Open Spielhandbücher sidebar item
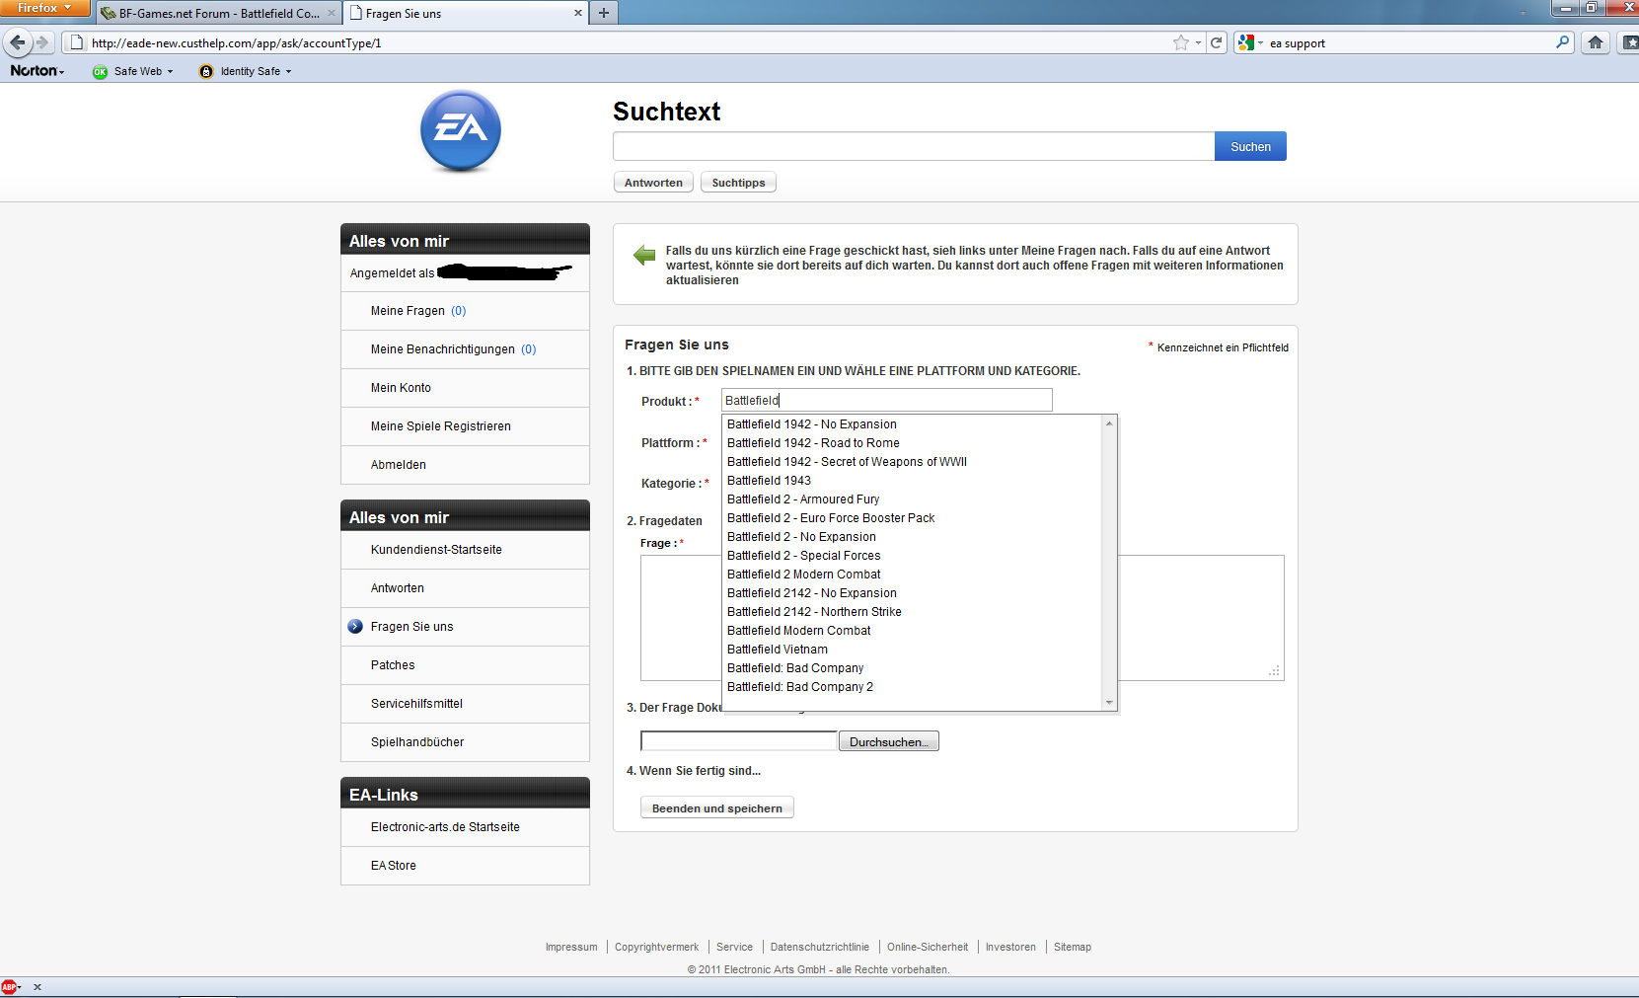Screen dimensions: 1639x998 tap(465, 742)
